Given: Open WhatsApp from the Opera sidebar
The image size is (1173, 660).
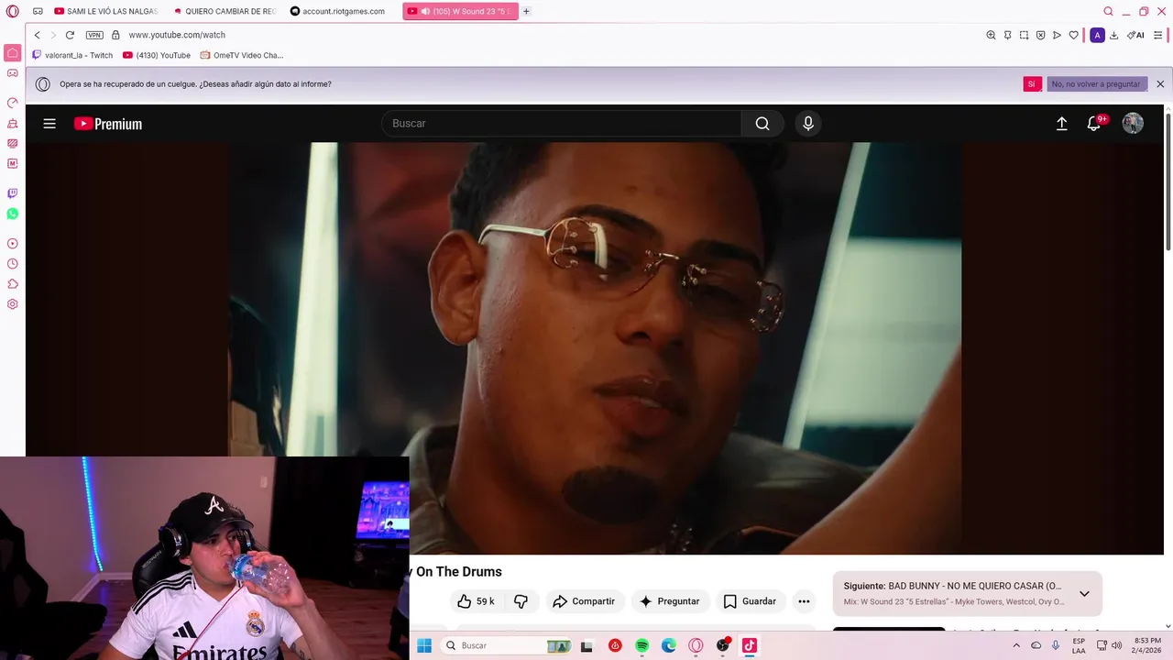Looking at the screenshot, I should [x=12, y=214].
